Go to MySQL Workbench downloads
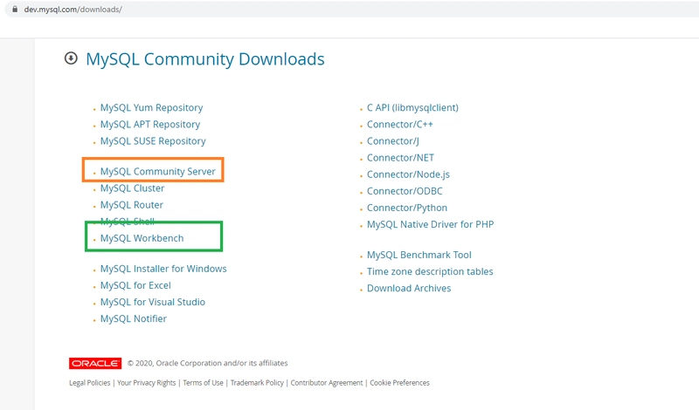The height and width of the screenshot is (410, 699). pos(142,238)
